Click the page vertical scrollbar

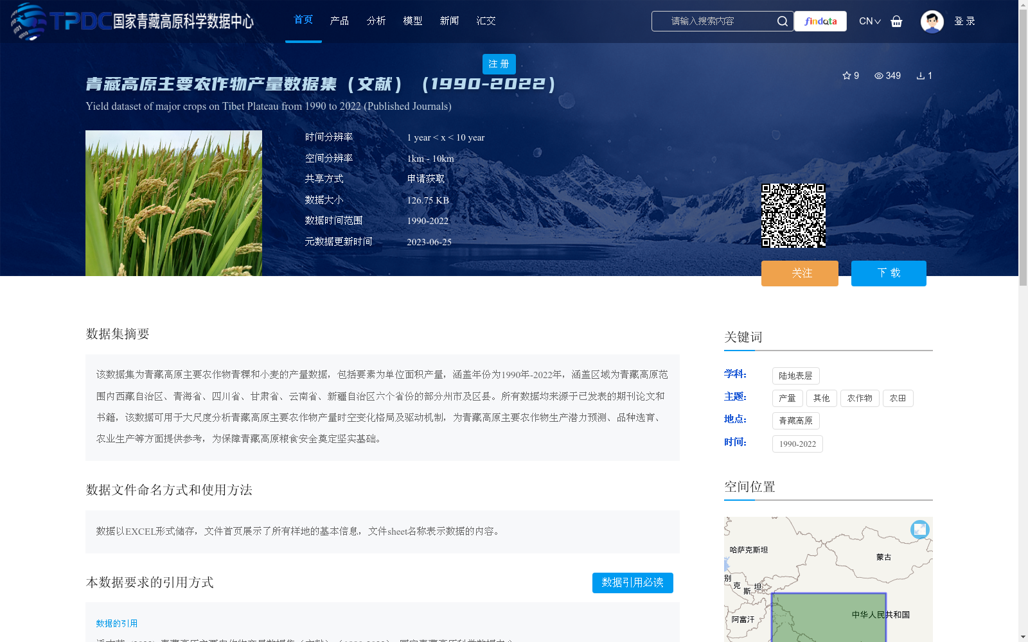click(1023, 148)
